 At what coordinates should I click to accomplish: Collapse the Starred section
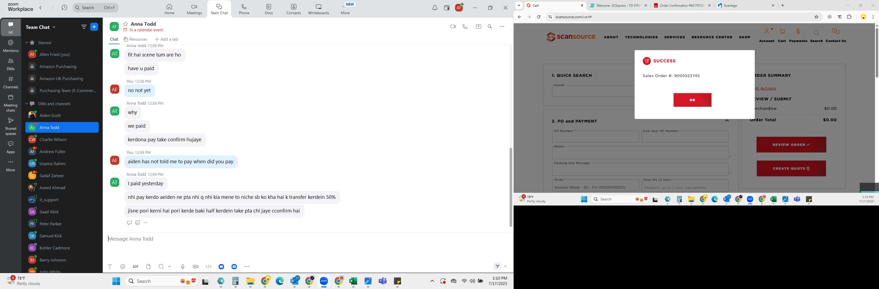[x=27, y=43]
